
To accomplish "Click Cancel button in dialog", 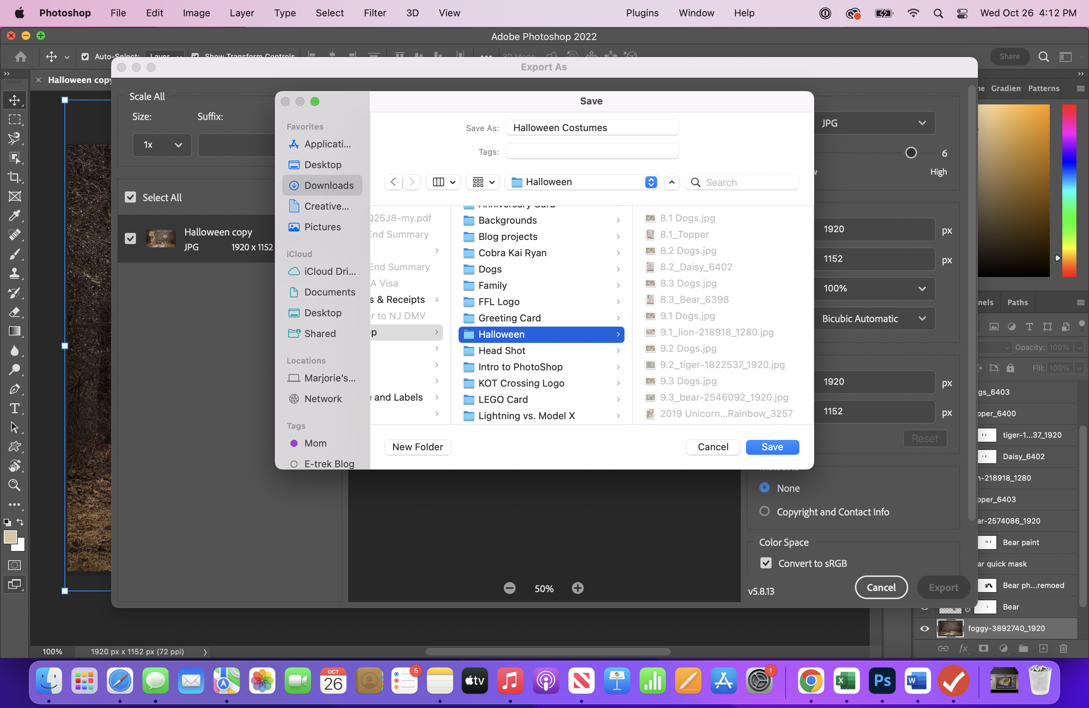I will click(712, 446).
